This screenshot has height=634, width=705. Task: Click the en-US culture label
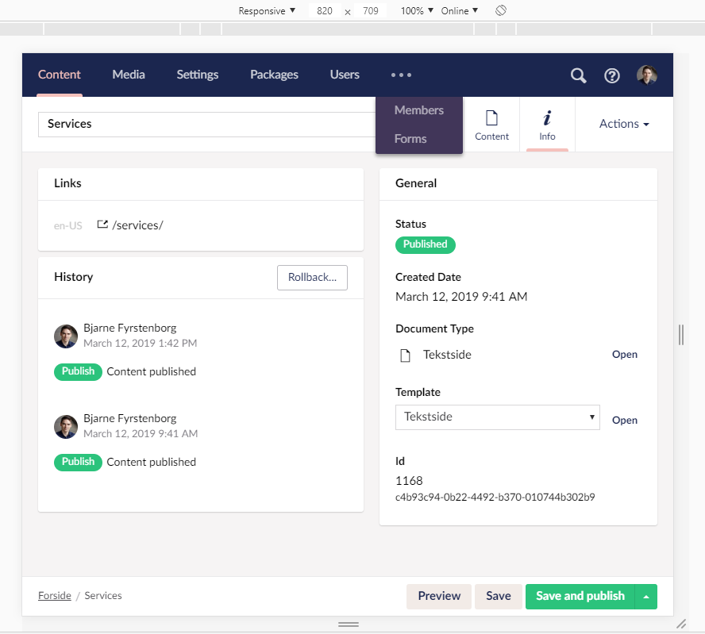tap(68, 225)
